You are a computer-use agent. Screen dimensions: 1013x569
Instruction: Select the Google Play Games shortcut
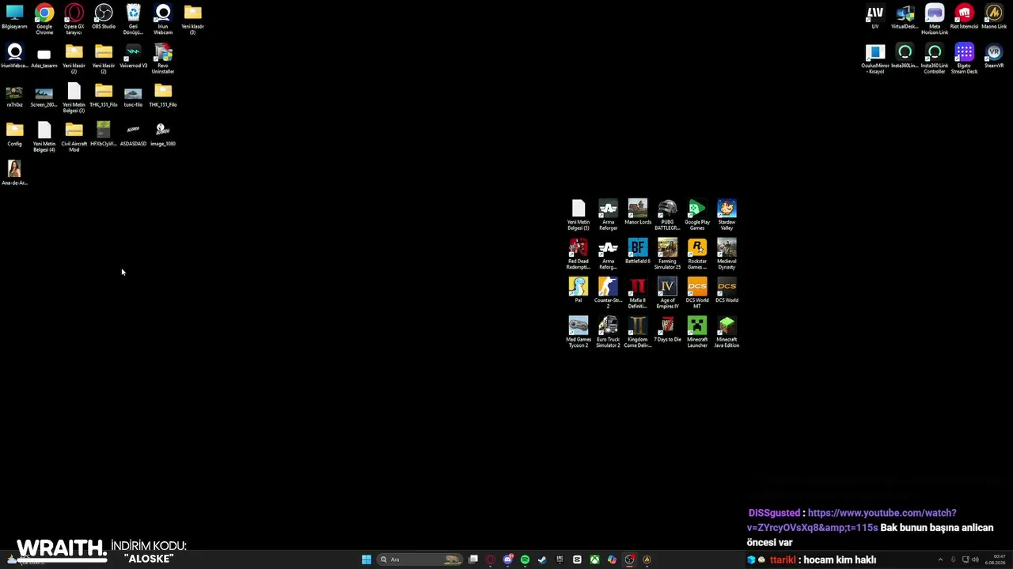[697, 215]
